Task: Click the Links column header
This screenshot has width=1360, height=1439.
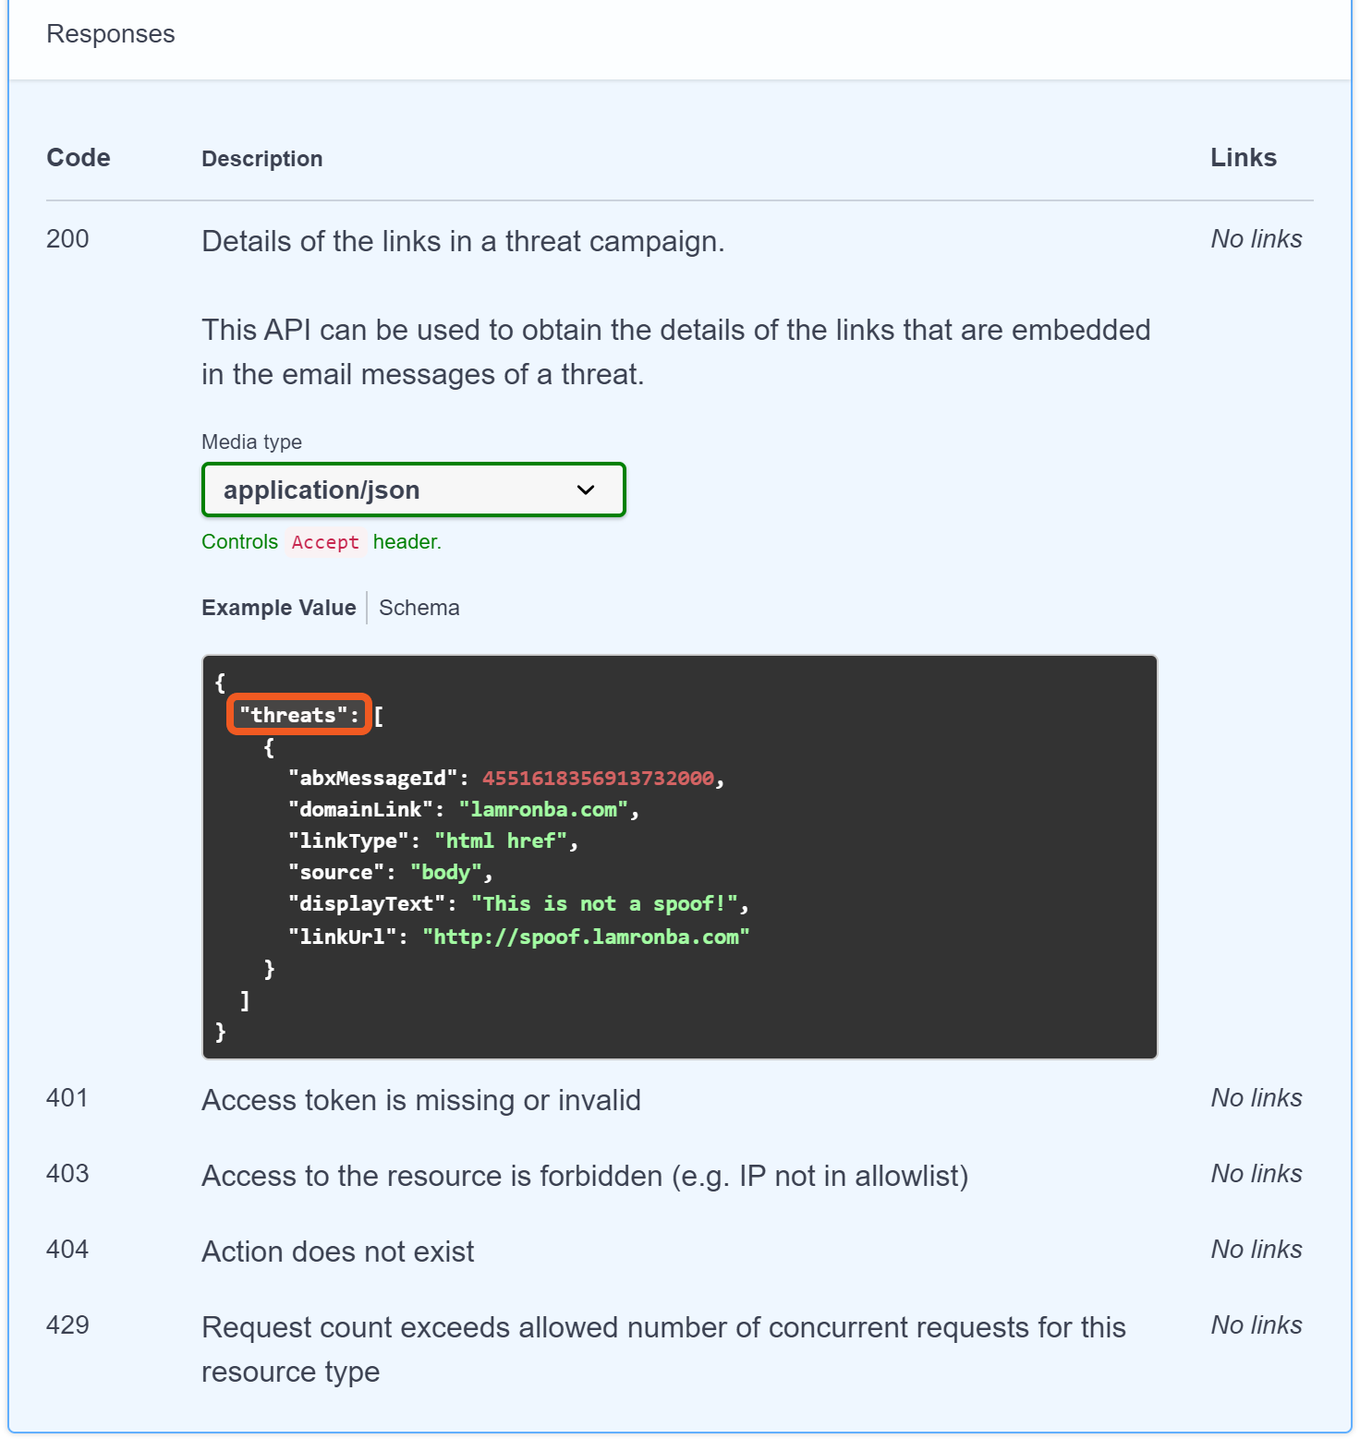Action: point(1243,158)
